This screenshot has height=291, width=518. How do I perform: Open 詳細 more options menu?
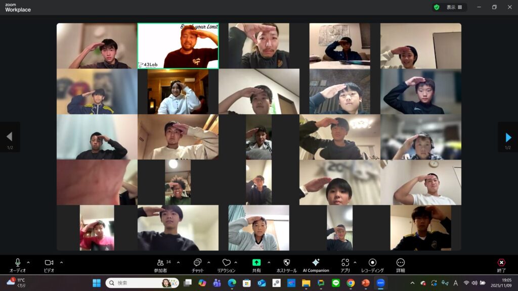401,263
